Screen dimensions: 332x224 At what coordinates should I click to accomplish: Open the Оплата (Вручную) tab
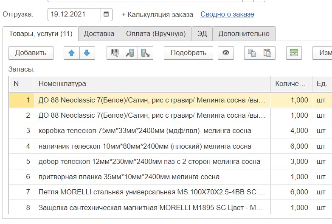coord(156,34)
